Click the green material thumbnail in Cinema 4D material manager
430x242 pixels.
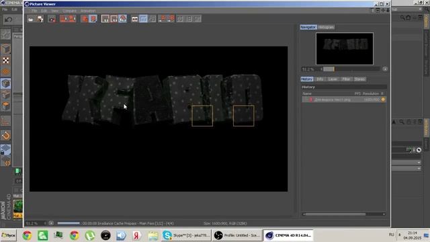tap(18, 207)
